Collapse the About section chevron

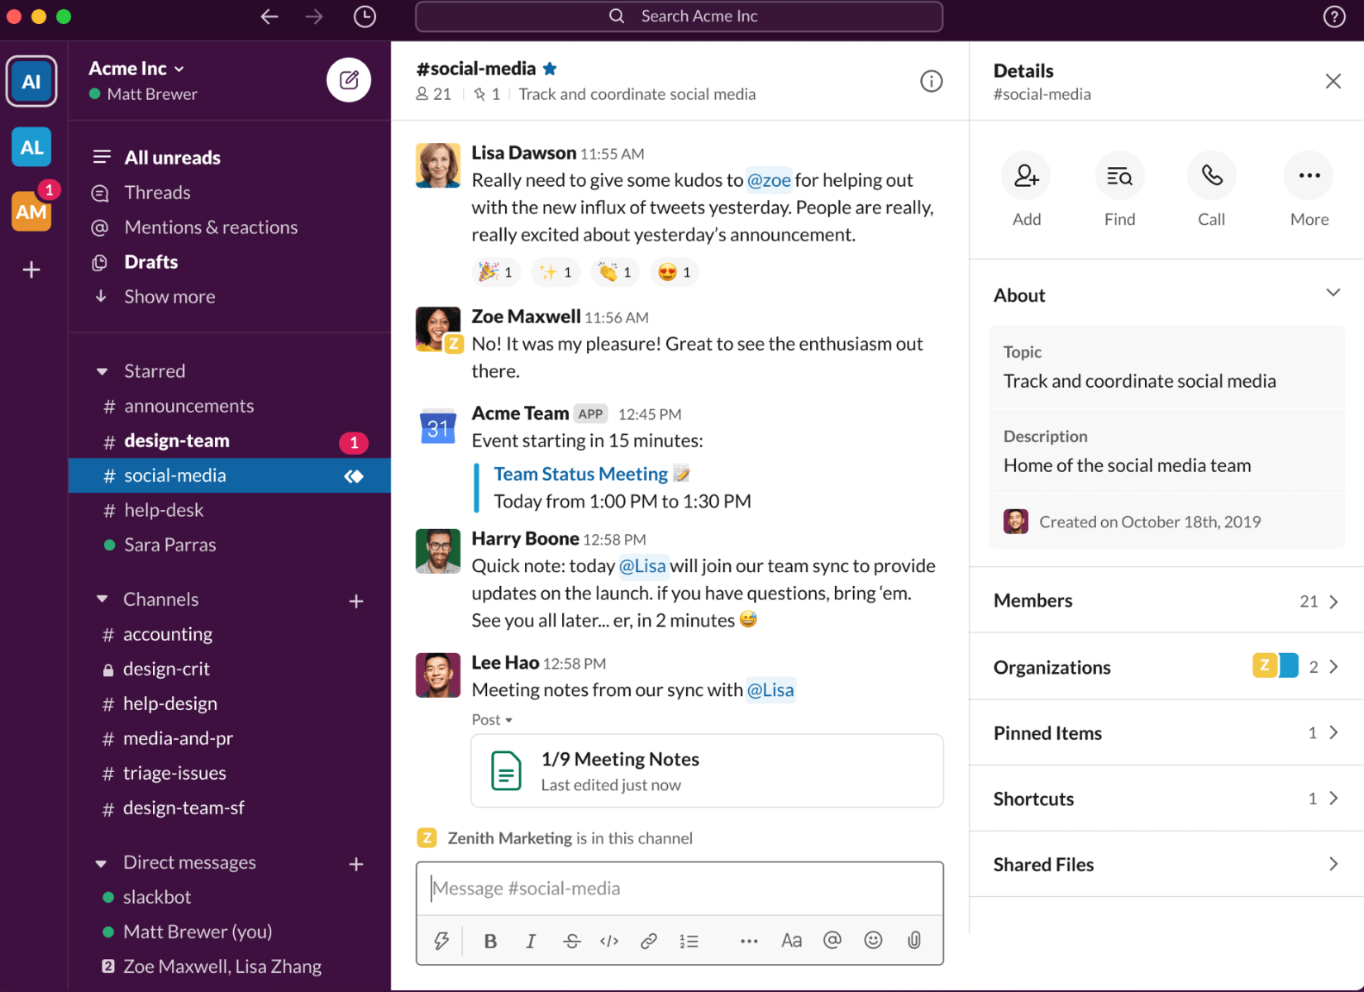[x=1333, y=293]
